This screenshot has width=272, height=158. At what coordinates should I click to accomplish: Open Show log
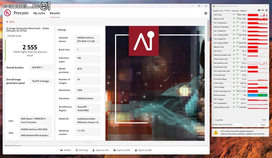[82, 150]
